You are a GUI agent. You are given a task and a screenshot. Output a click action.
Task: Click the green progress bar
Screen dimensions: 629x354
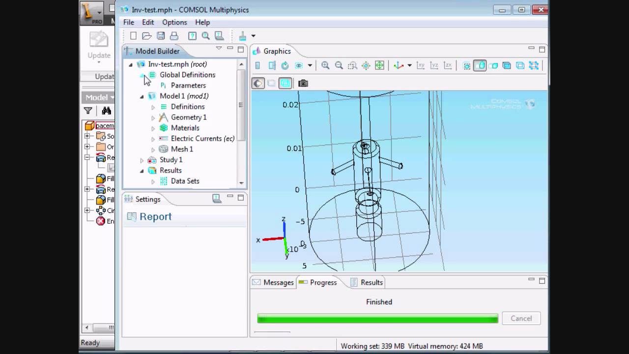(377, 319)
